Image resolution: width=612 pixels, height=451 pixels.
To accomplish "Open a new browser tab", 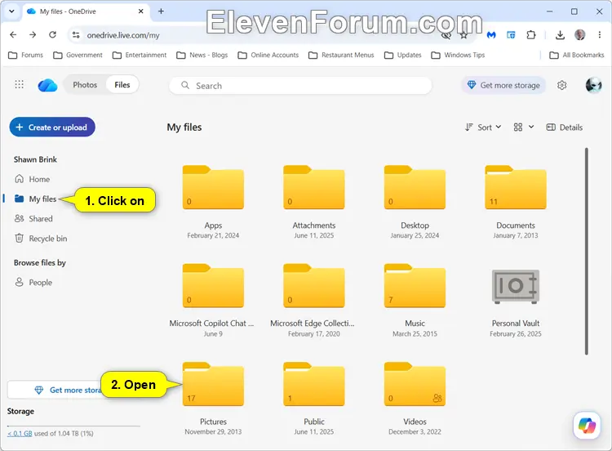I will [161, 11].
